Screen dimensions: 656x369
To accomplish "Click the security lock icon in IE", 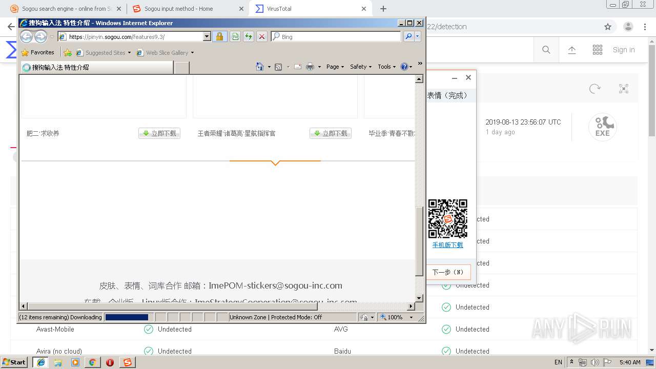I will click(219, 36).
